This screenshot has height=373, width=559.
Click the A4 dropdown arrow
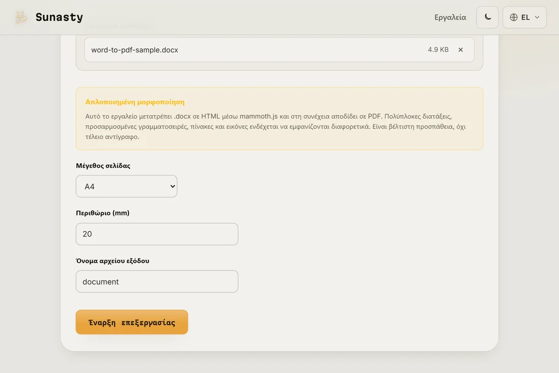tap(173, 186)
